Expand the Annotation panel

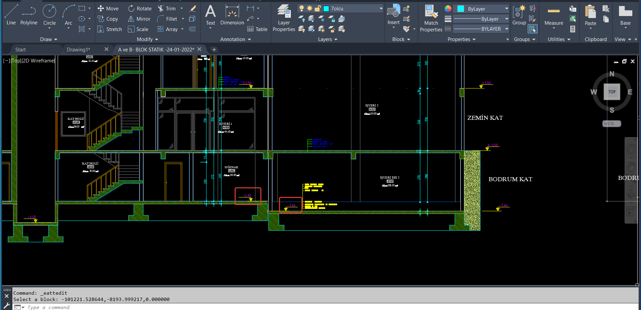[x=235, y=39]
